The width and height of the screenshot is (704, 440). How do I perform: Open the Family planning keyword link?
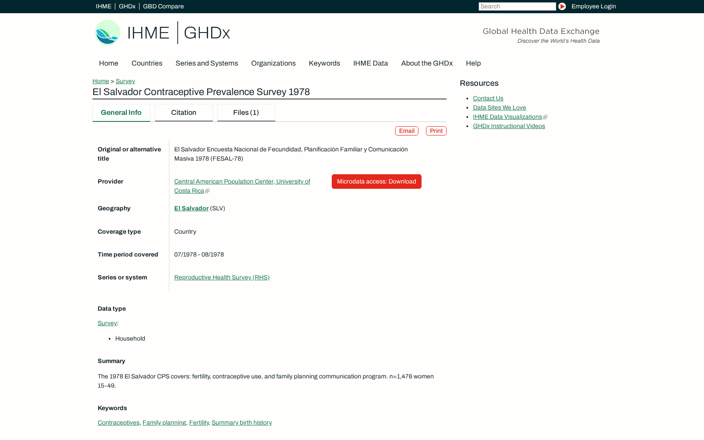pyautogui.click(x=164, y=423)
